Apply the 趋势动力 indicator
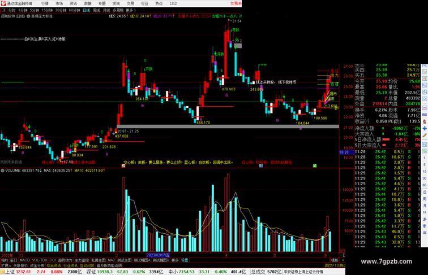 65,260
